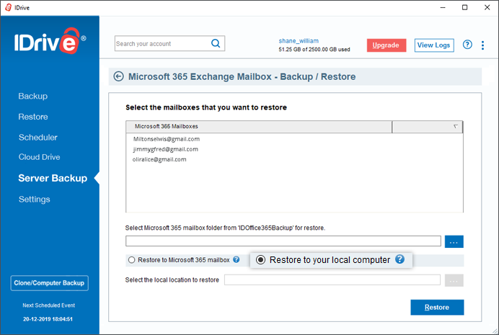Image resolution: width=499 pixels, height=335 pixels.
Task: Click the IDrive title bar app icon
Action: pos(8,7)
